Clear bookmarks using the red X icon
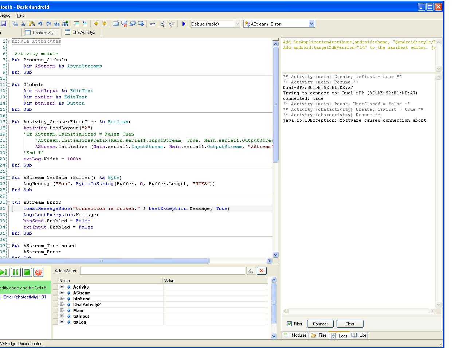463x348 pixels. click(x=124, y=24)
